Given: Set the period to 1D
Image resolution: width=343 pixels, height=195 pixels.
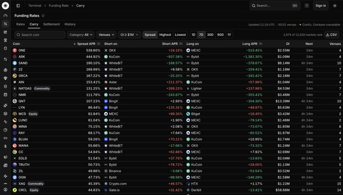Looking at the screenshot, I should click(194, 35).
